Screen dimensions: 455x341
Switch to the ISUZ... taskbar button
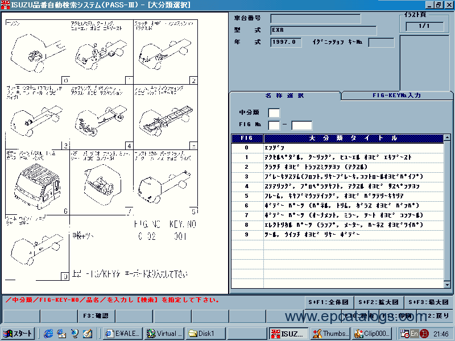288,334
